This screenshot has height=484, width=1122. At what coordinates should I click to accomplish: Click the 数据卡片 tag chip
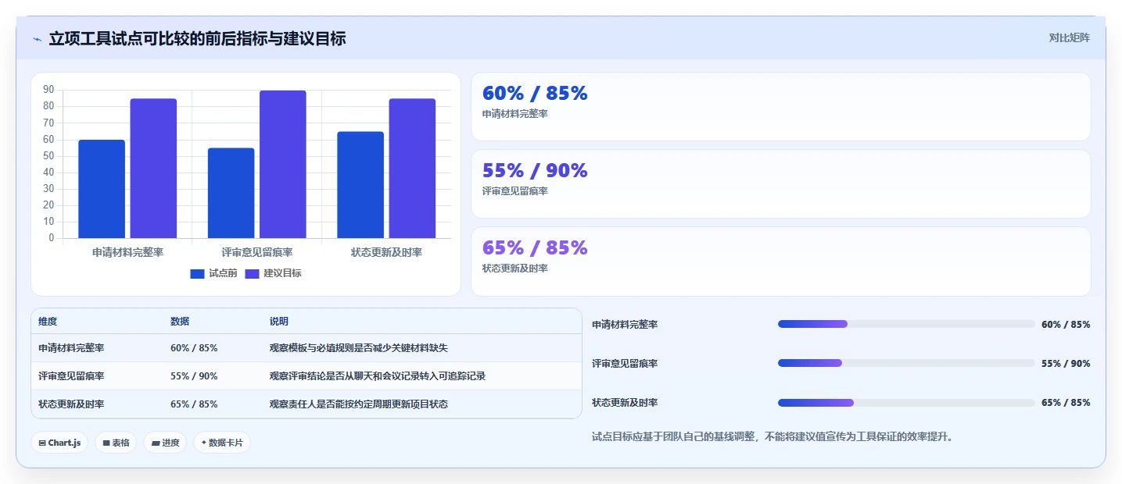point(222,443)
